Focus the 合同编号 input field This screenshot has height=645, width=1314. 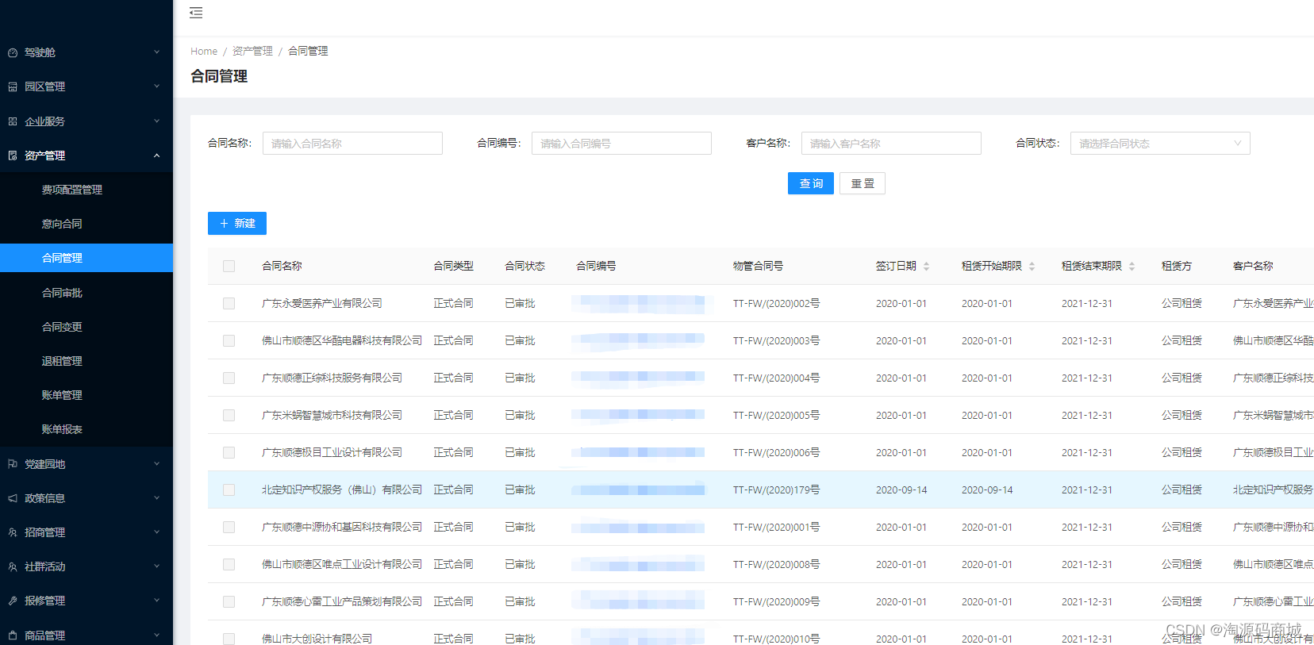click(x=621, y=144)
